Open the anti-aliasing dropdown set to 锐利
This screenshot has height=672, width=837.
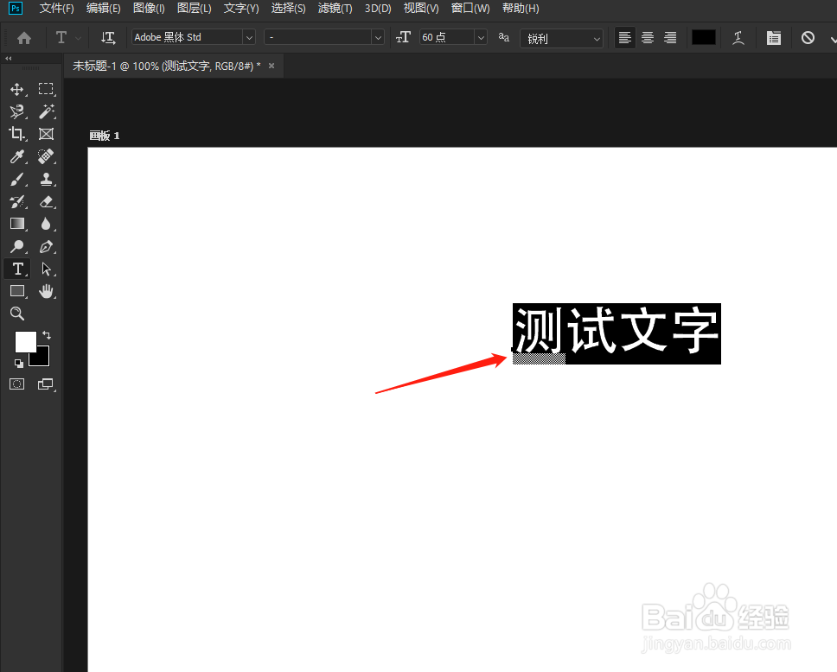[x=596, y=38]
